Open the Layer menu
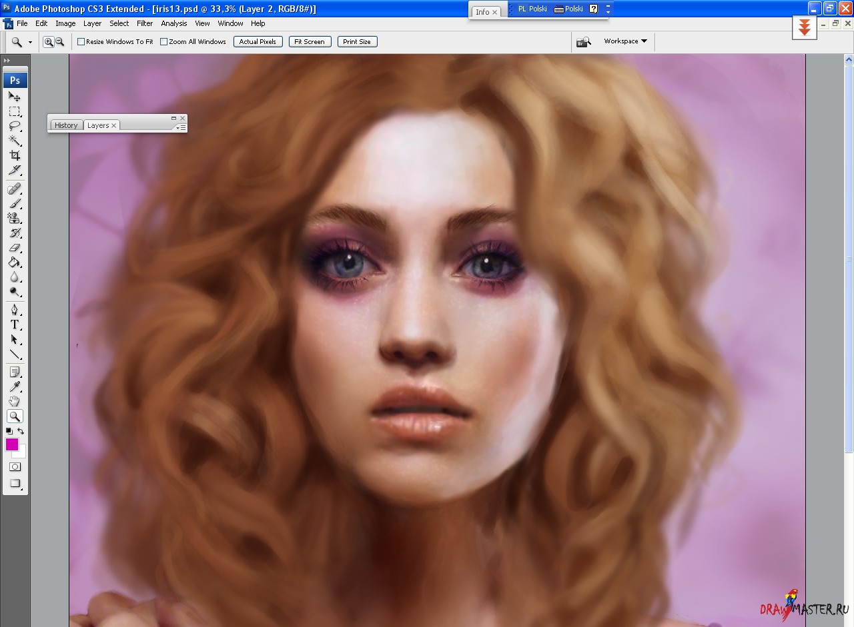The height and width of the screenshot is (627, 854). [x=92, y=23]
